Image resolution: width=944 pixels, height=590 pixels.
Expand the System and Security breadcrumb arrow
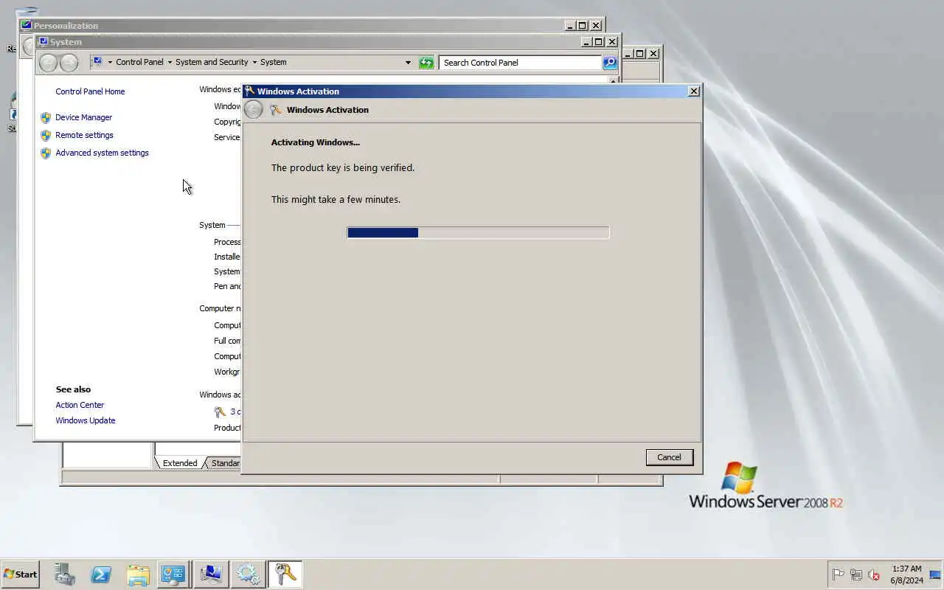[x=254, y=63]
